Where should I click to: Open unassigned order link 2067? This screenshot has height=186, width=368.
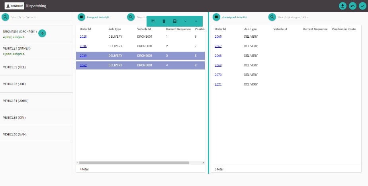pyautogui.click(x=218, y=46)
